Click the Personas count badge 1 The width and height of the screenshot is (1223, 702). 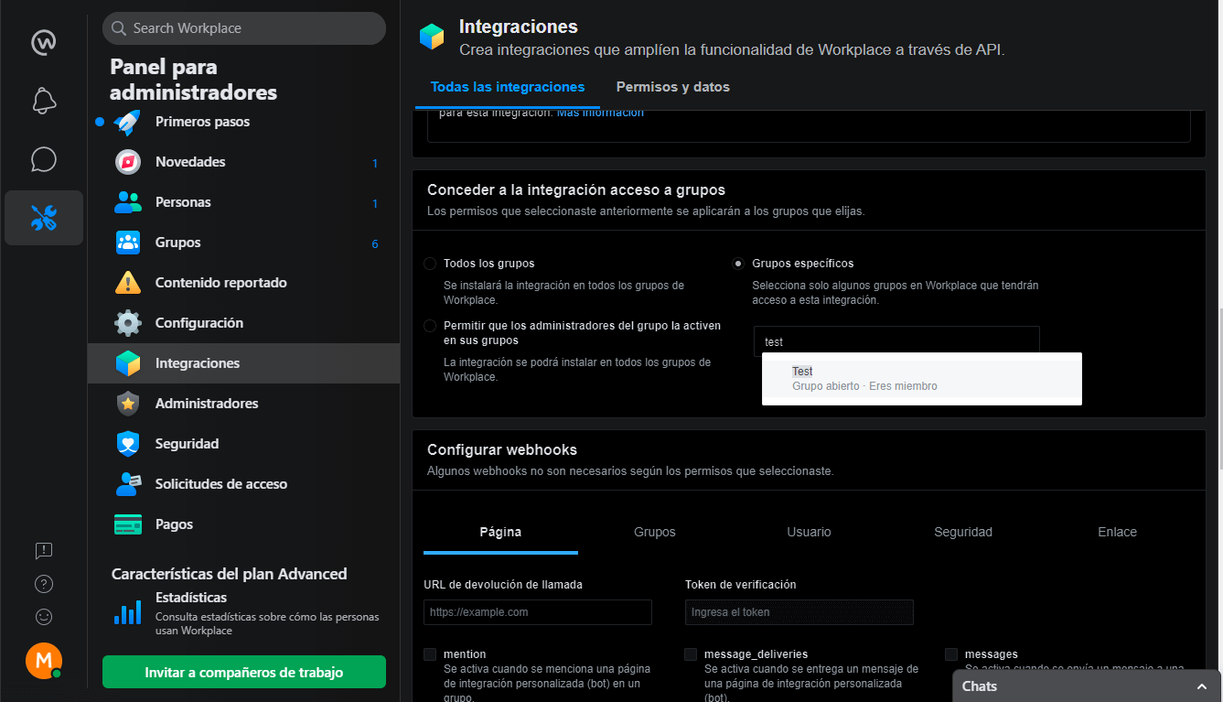pos(375,204)
